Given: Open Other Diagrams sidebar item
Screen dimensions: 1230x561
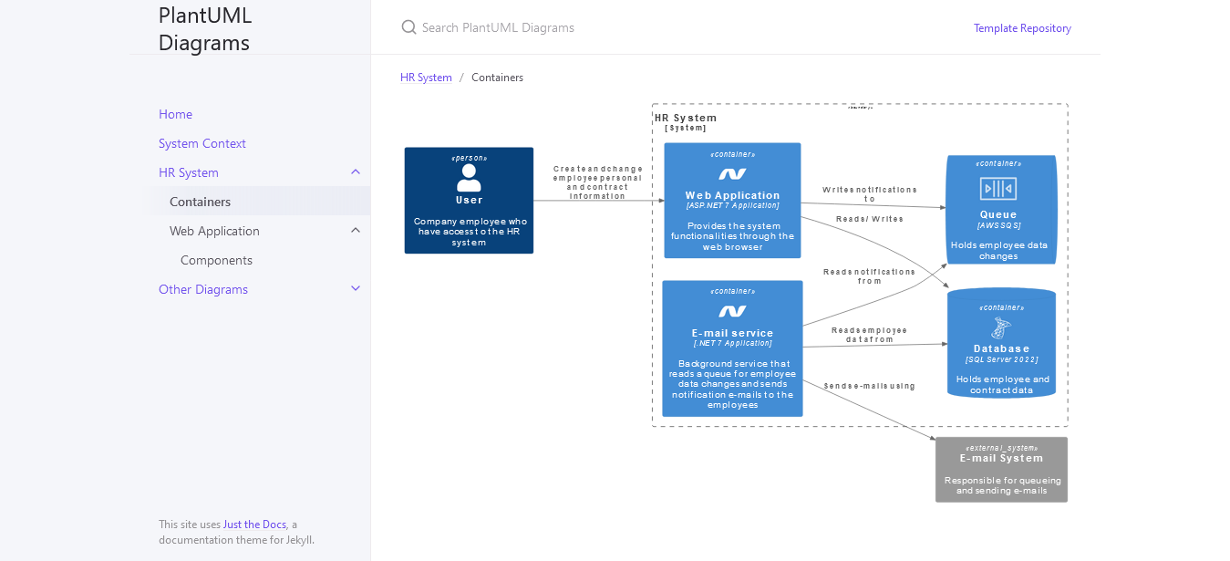Looking at the screenshot, I should (203, 289).
